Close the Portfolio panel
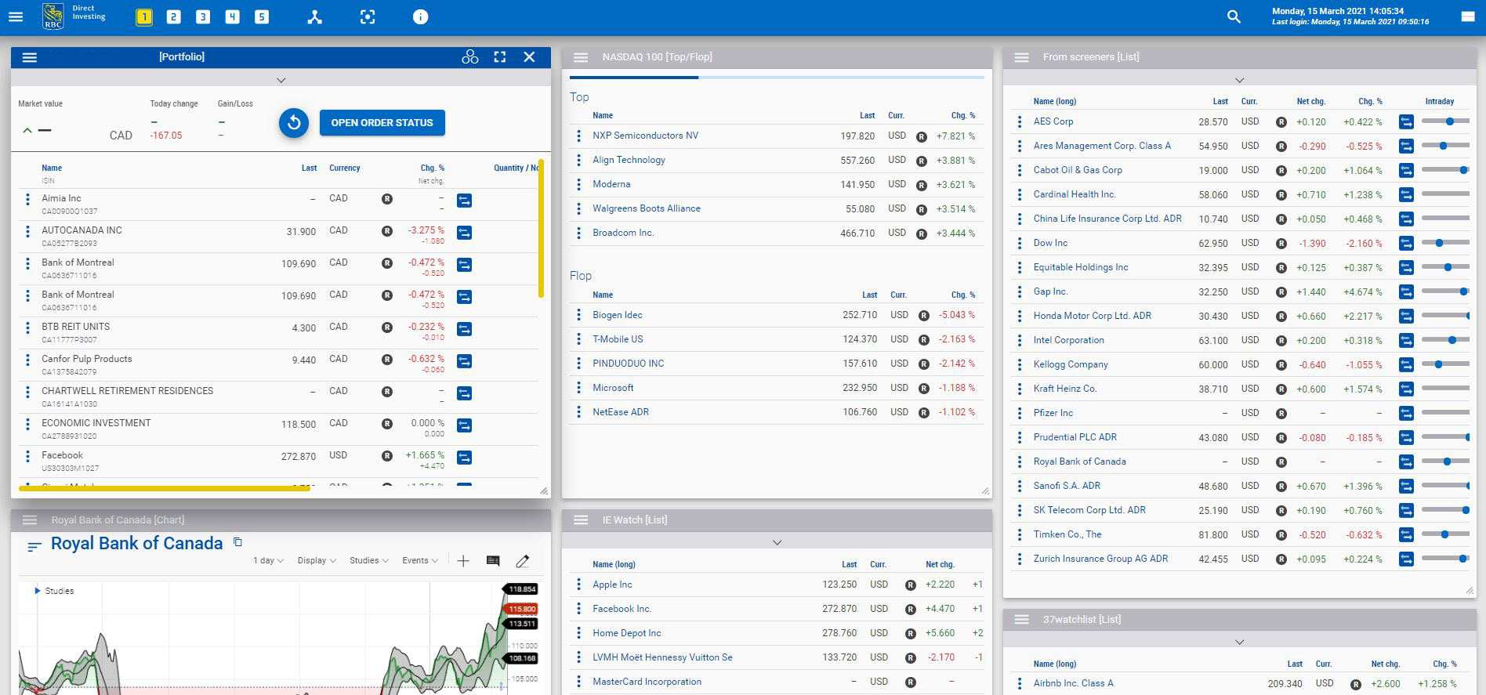1486x695 pixels. click(529, 57)
